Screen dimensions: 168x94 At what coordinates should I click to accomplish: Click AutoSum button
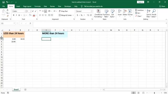pos(139,10)
